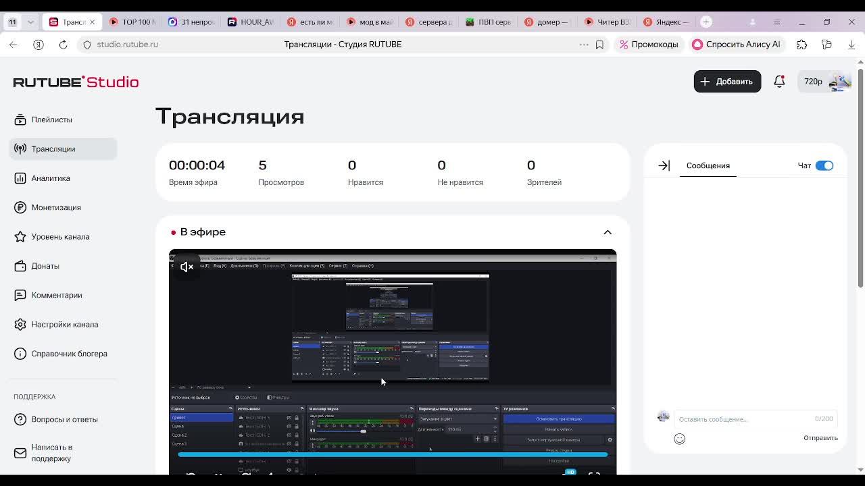Reload the current page
This screenshot has width=865, height=486.
click(x=63, y=45)
